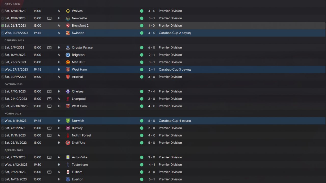
Task: Toggle the check circle beside Wolves fixture date
Action: [x=3, y=11]
